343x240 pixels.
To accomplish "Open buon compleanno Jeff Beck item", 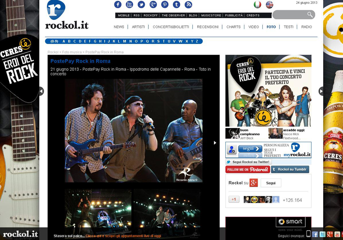I will click(x=243, y=134).
